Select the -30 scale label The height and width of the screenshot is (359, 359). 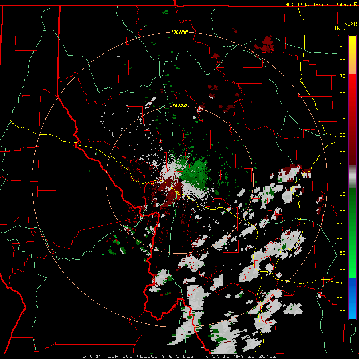pos(341,224)
